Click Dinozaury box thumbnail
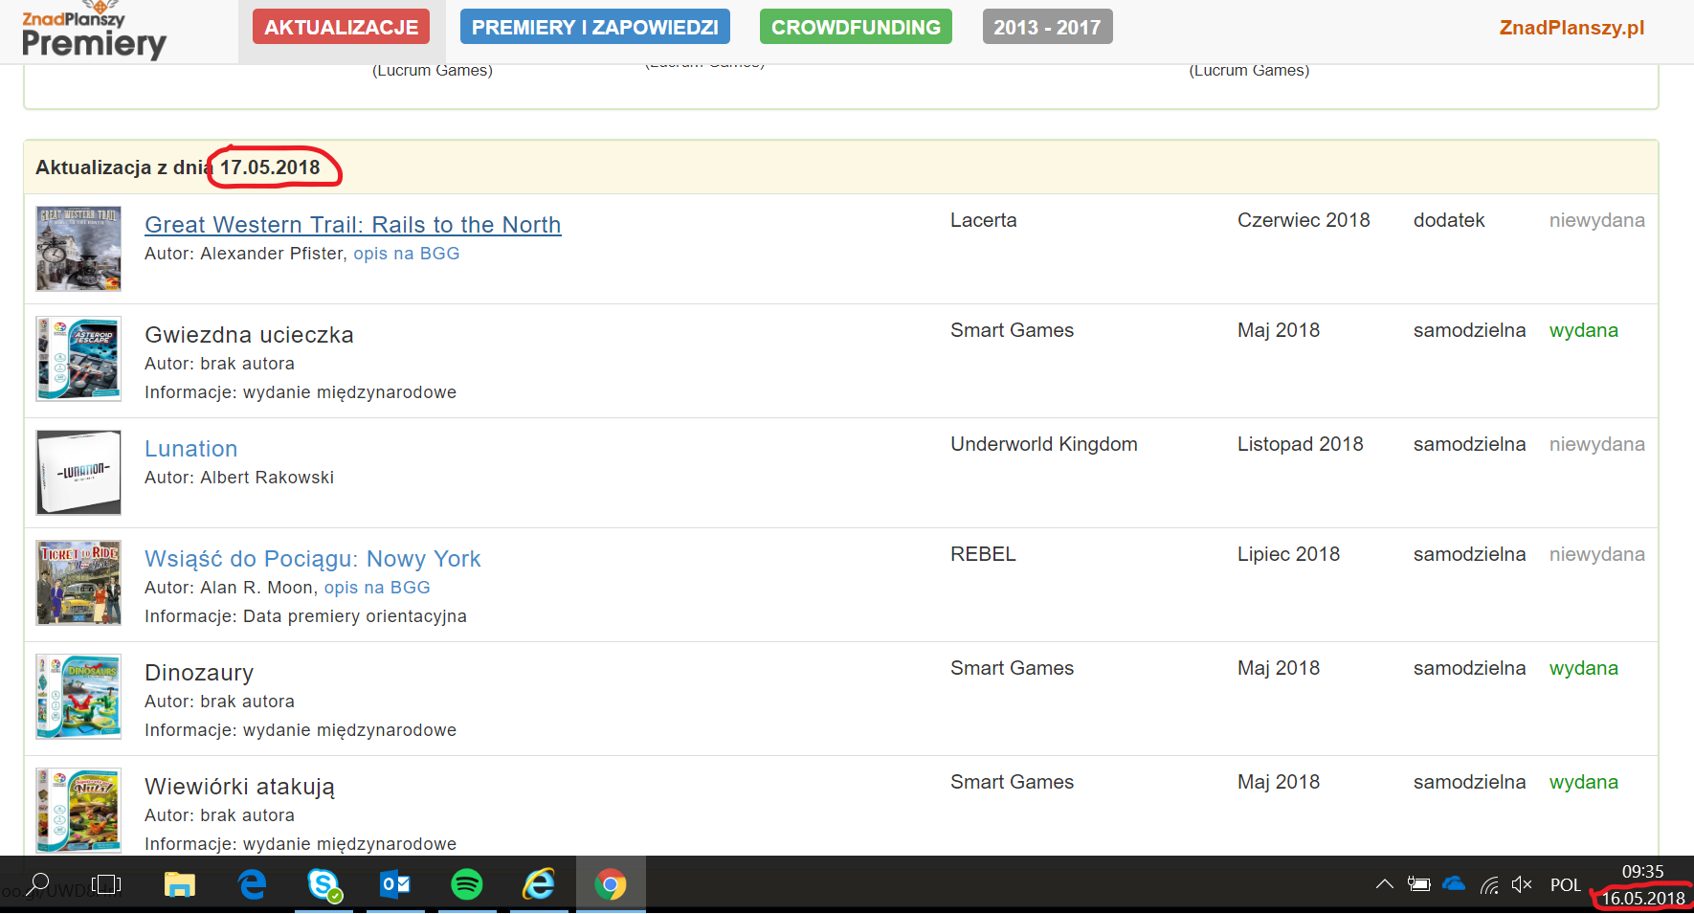 click(78, 697)
